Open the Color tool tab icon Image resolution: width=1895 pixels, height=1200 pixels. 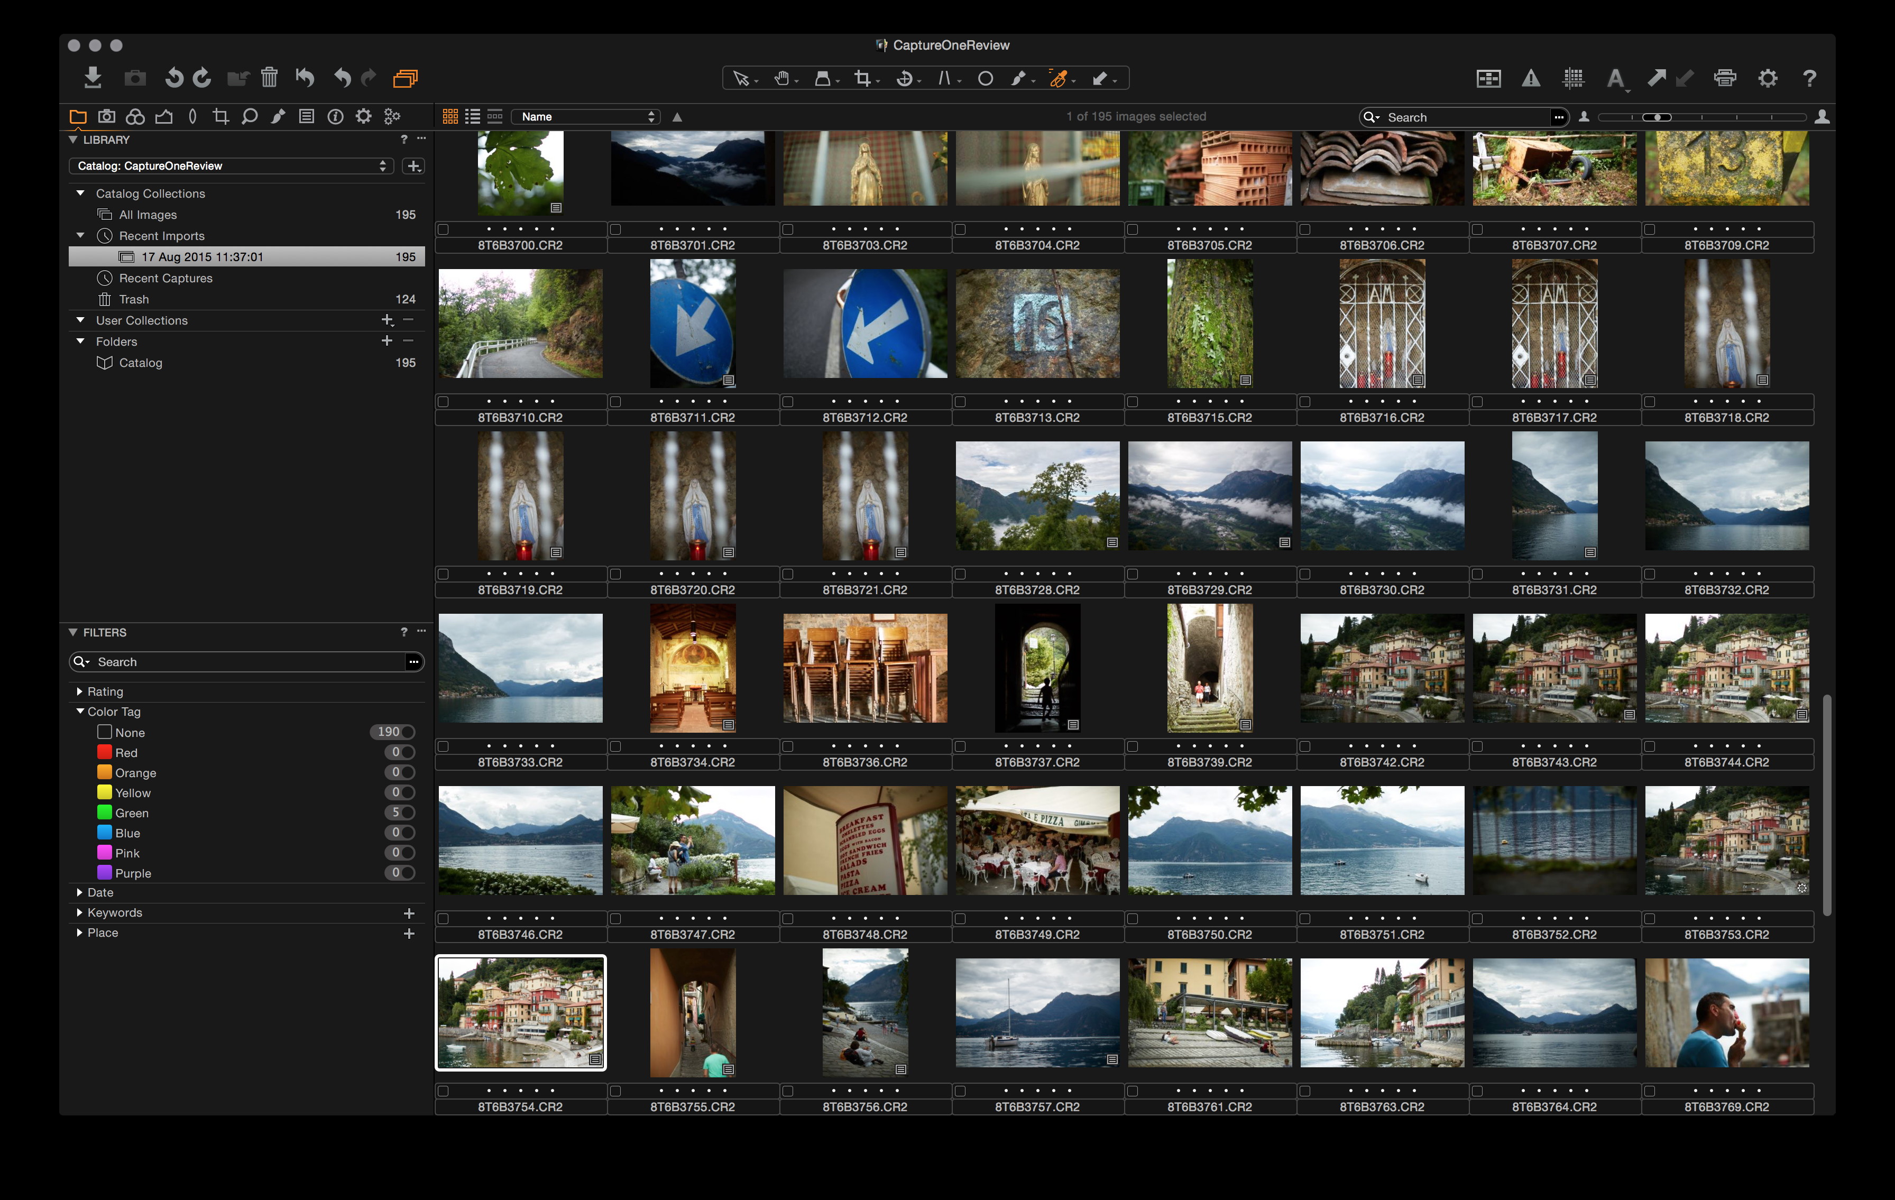pyautogui.click(x=135, y=116)
